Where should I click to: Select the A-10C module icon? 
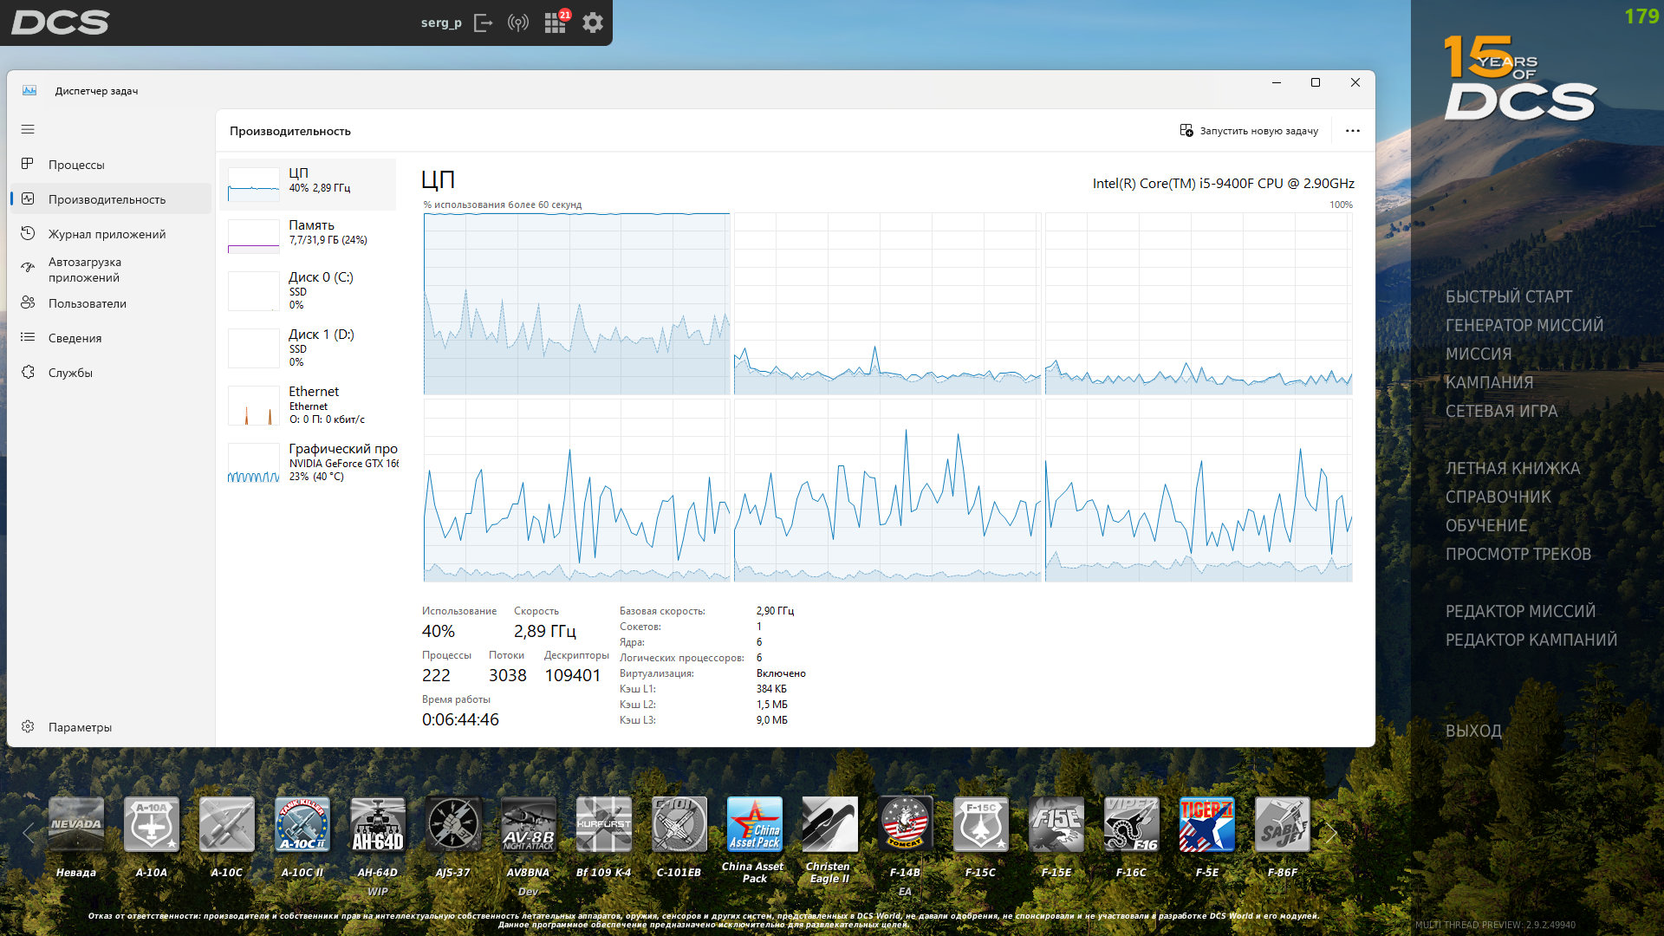[227, 824]
